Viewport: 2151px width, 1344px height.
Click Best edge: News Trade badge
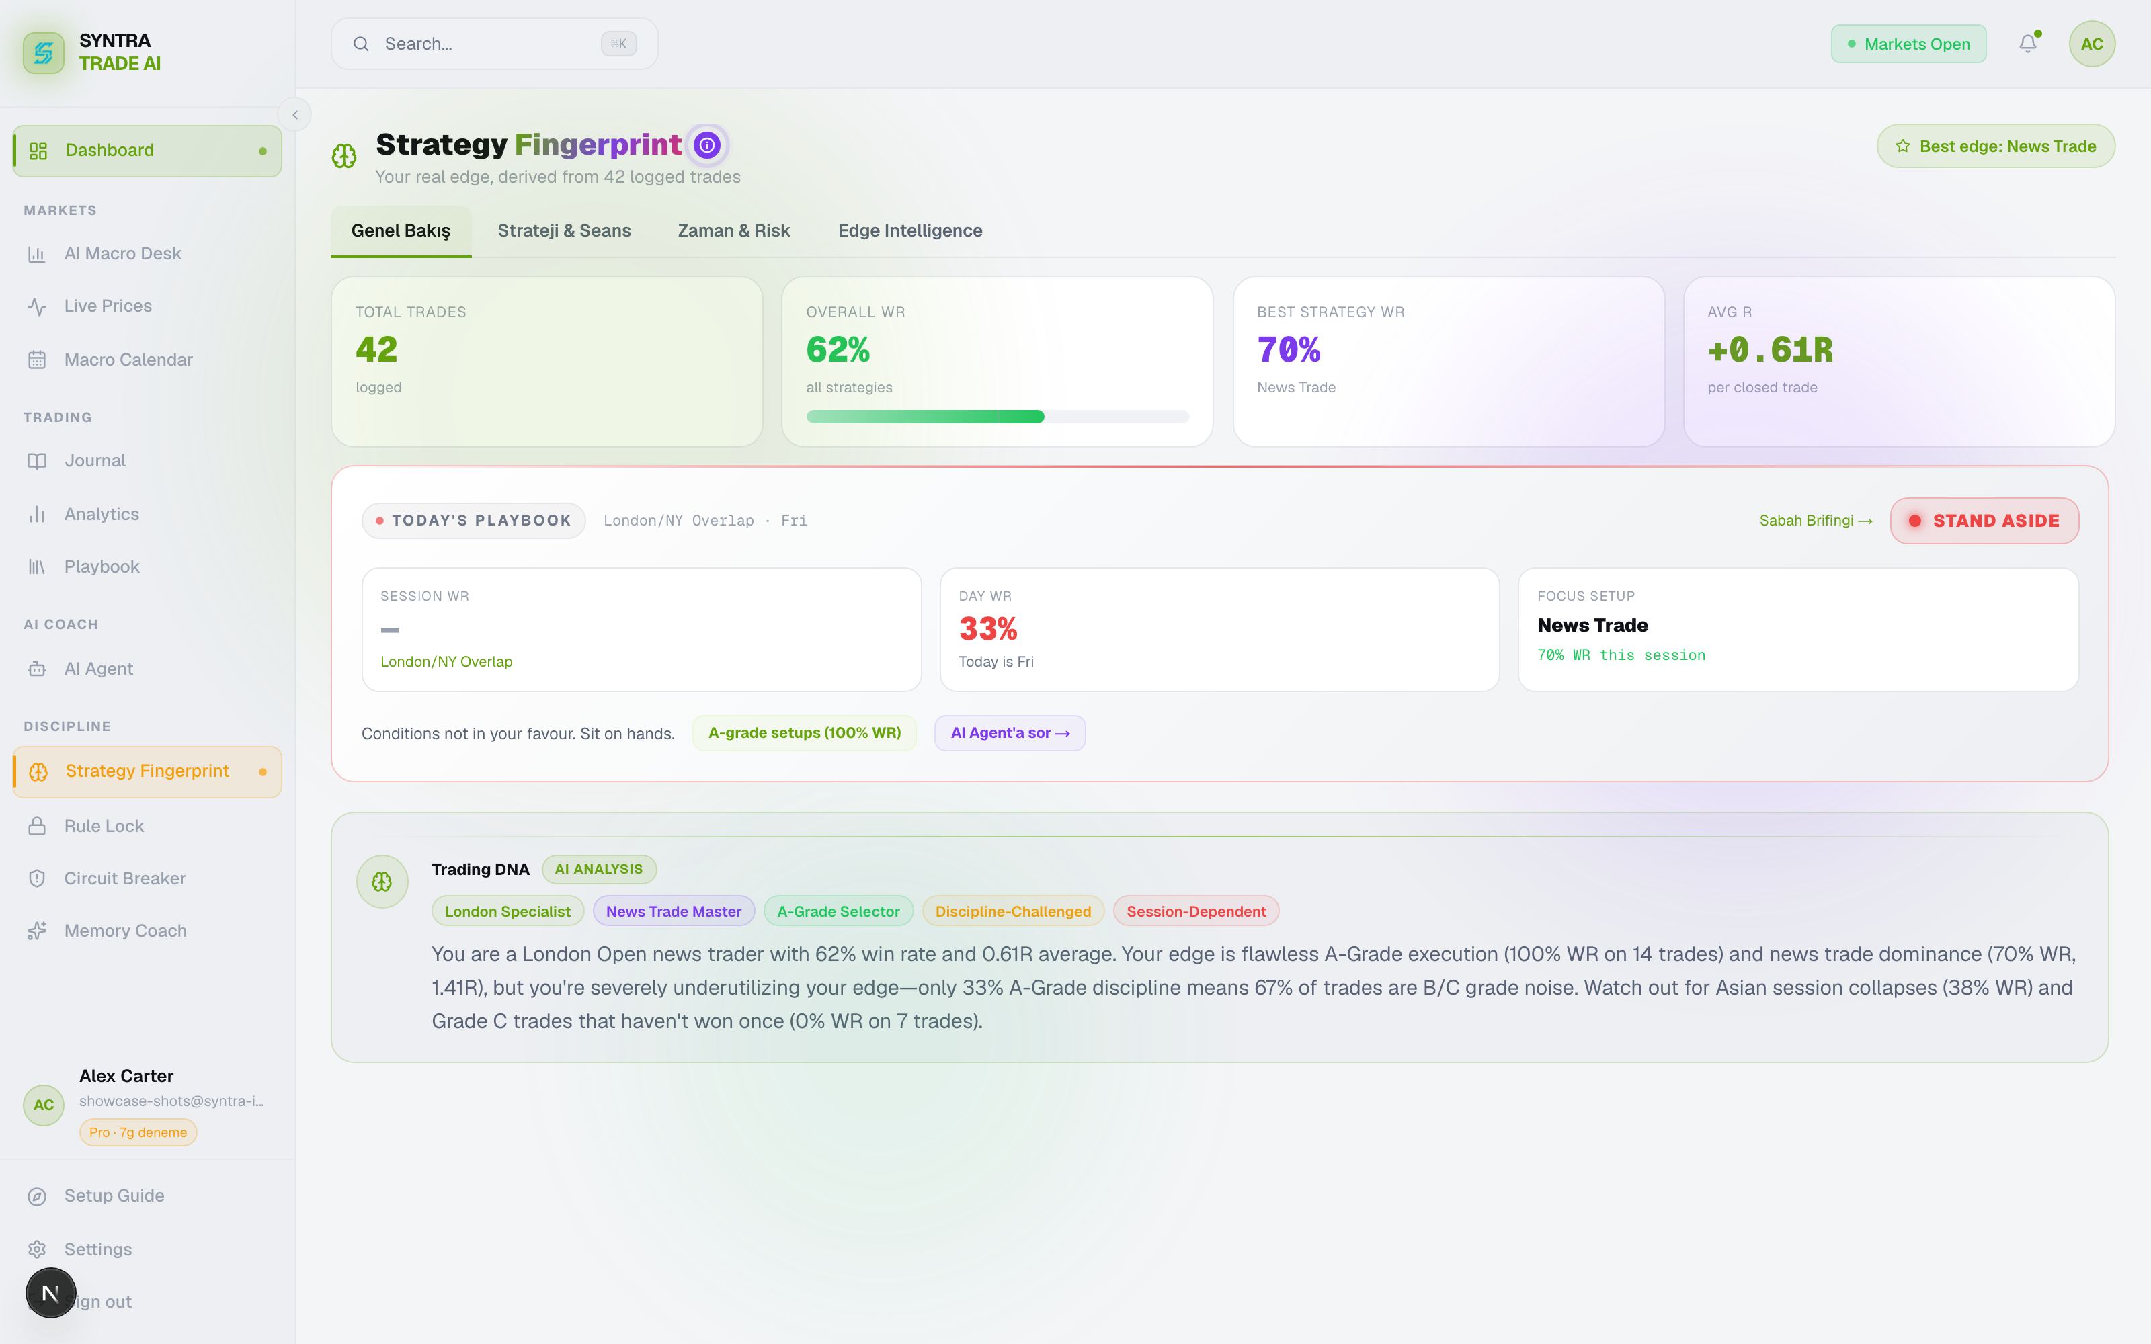click(1996, 146)
